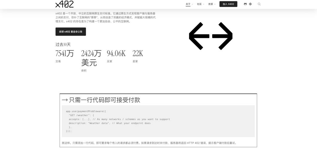Click the 交易 label
This screenshot has height=149, width=317.
[58, 61]
